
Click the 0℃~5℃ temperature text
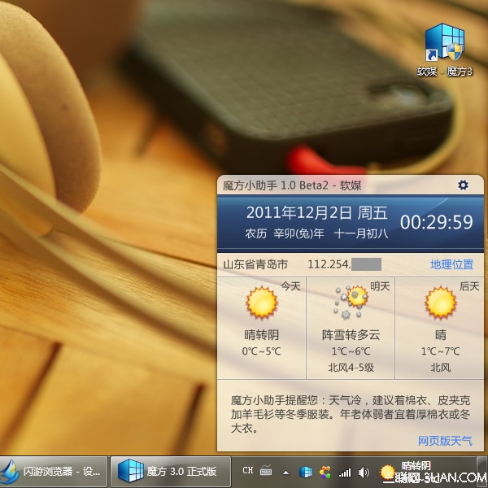tap(261, 351)
